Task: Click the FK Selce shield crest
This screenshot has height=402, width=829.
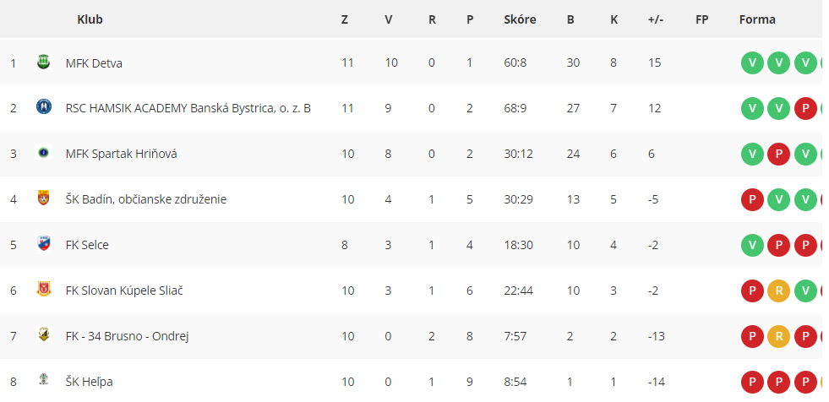Action: pos(43,243)
